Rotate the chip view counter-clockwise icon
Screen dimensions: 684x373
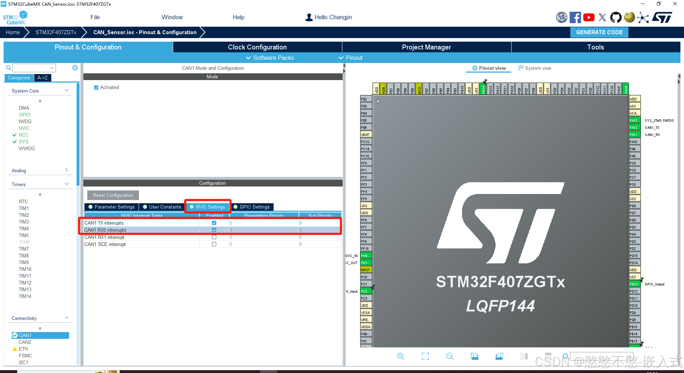[x=499, y=356]
